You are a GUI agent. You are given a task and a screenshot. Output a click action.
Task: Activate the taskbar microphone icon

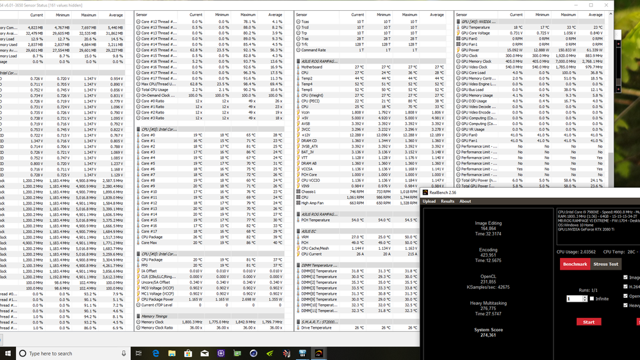coord(124,354)
